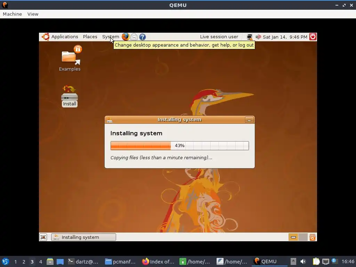Switch to pcmanfm taskbar item
The width and height of the screenshot is (356, 267).
[x=120, y=261]
